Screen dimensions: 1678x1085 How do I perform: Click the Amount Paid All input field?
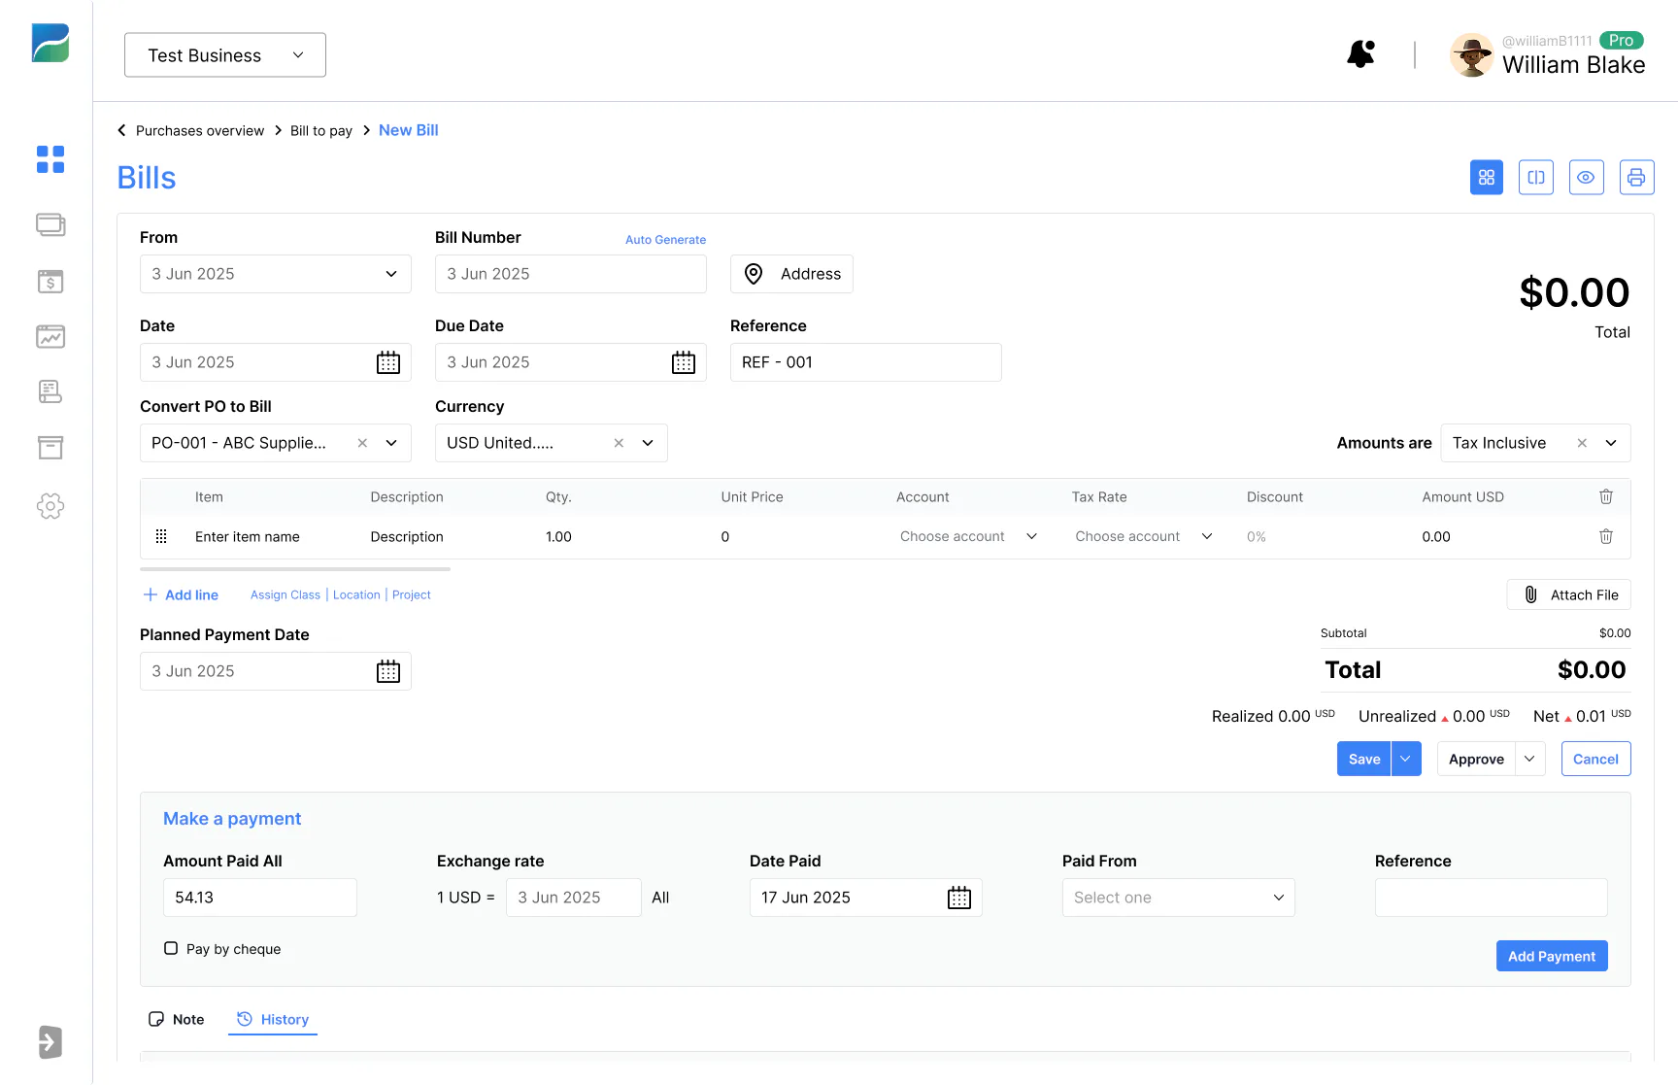coord(260,898)
